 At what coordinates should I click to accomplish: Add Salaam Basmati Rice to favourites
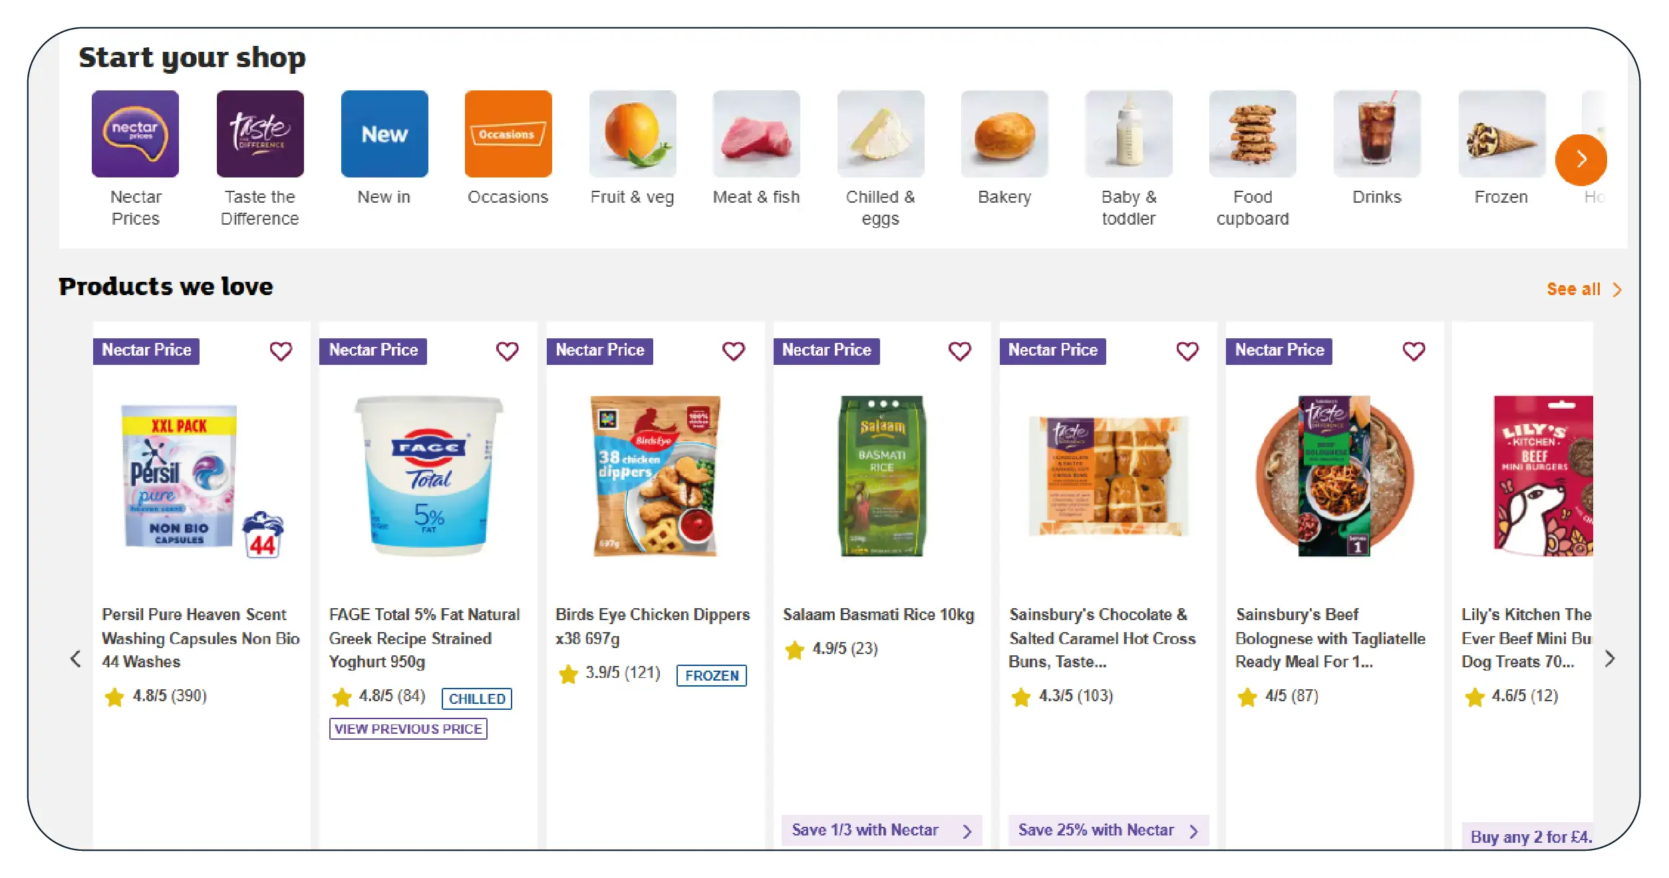click(960, 351)
